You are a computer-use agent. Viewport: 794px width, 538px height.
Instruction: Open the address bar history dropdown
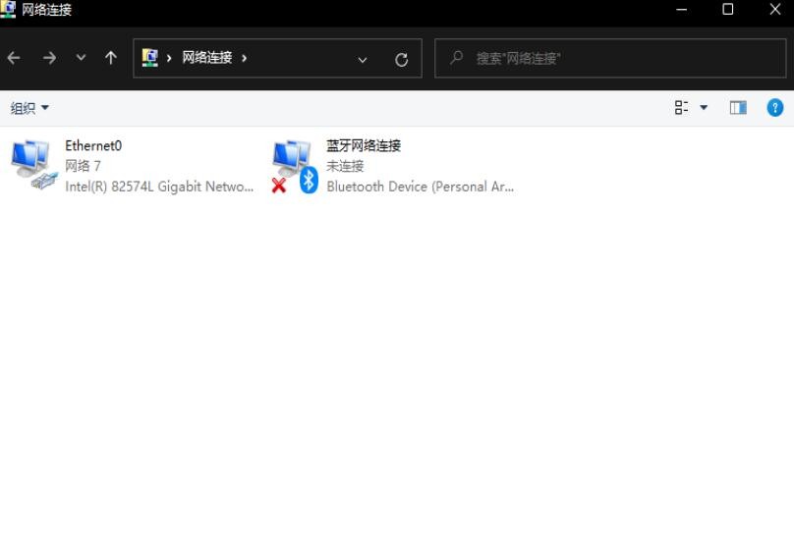tap(363, 60)
